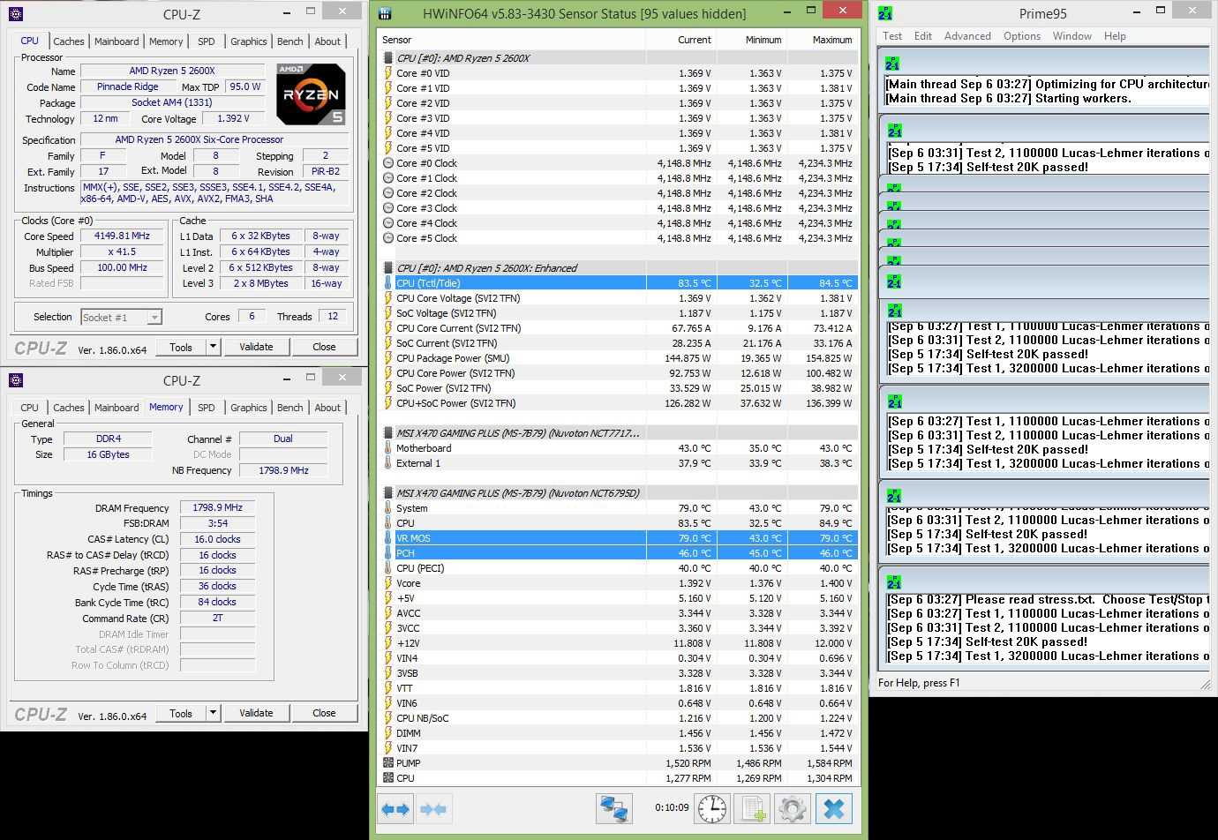
Task: Open the remote network monitoring icon
Action: point(614,808)
